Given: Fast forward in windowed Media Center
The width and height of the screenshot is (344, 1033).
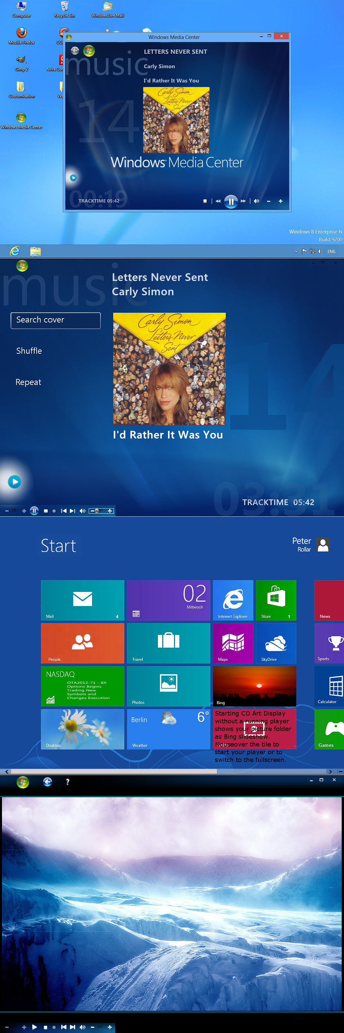Looking at the screenshot, I should click(x=243, y=201).
